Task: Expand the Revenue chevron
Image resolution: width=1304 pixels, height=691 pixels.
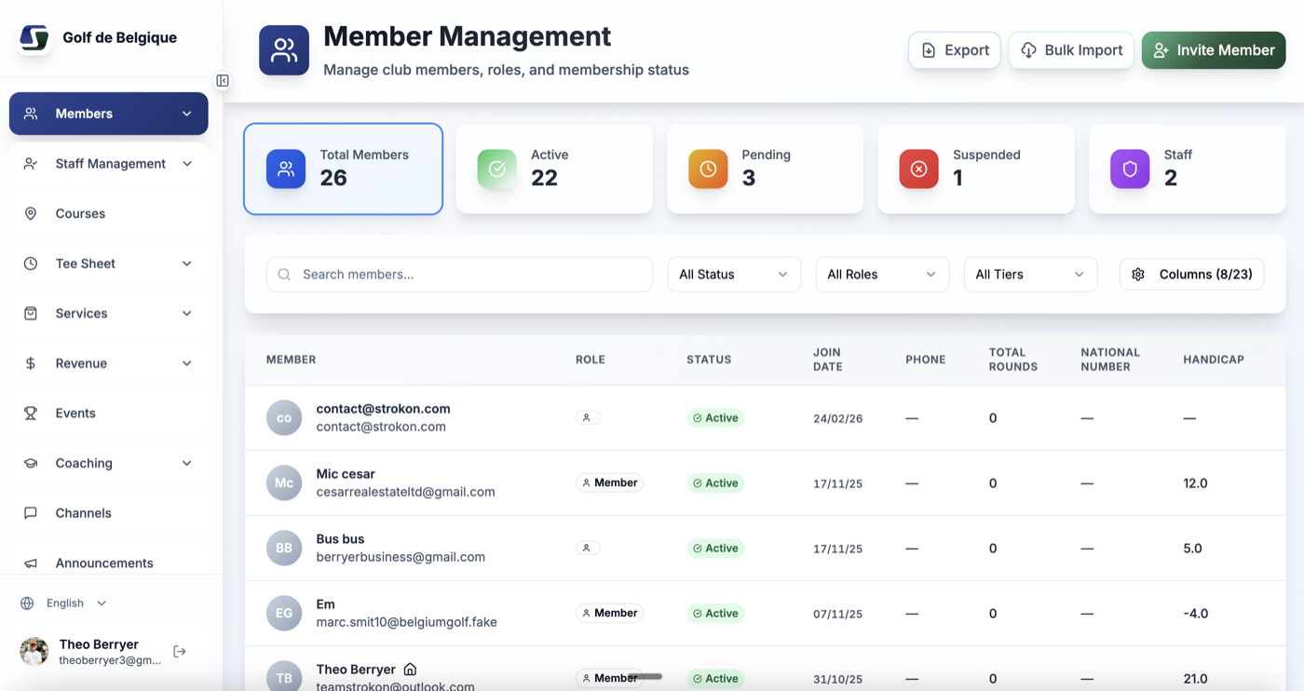Action: [187, 363]
